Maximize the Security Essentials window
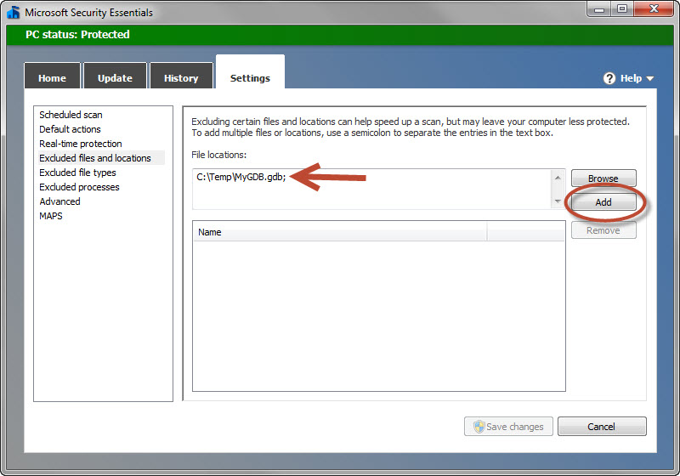This screenshot has width=680, height=476. click(622, 8)
